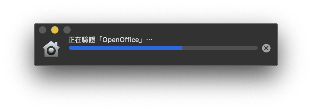
Task: Click the greyed-out zoom button beside the yellow one
Action: pyautogui.click(x=67, y=30)
